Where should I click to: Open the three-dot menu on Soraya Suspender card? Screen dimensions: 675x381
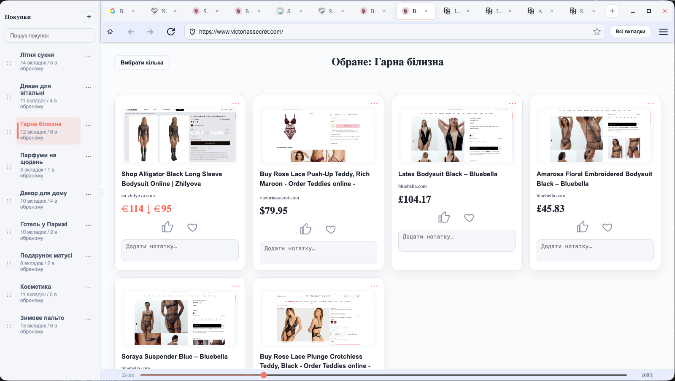[x=236, y=286]
